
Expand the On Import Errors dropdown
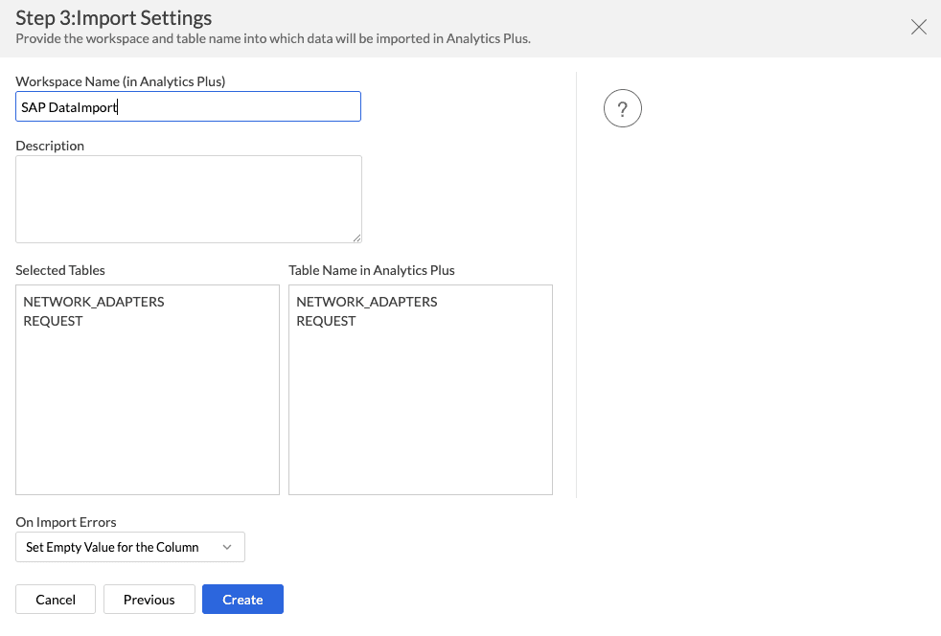click(x=130, y=547)
